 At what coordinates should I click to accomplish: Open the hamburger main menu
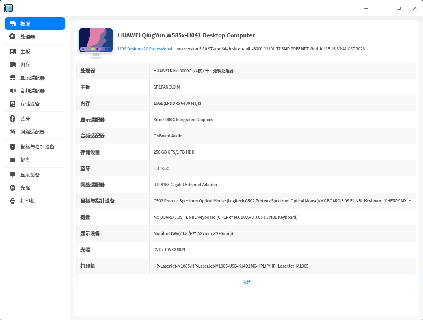click(x=366, y=9)
